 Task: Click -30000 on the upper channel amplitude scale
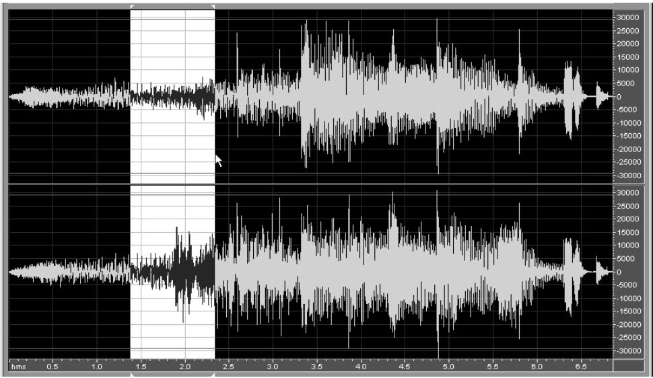[627, 176]
